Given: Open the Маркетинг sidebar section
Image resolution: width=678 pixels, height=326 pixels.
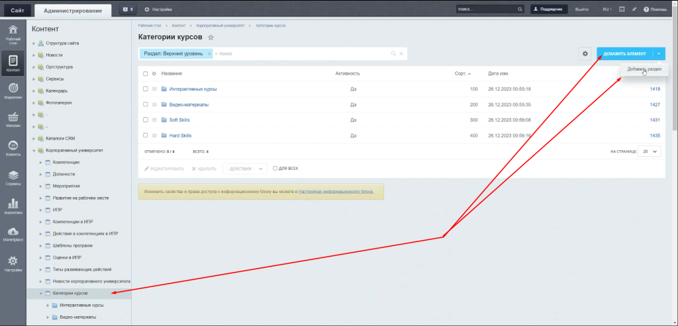Looking at the screenshot, I should click(x=13, y=90).
